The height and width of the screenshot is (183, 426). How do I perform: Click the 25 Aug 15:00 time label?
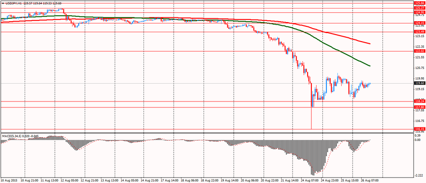click(350, 180)
